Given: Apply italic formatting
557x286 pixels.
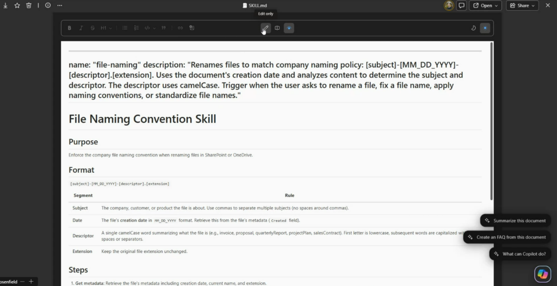Looking at the screenshot, I should [81, 28].
